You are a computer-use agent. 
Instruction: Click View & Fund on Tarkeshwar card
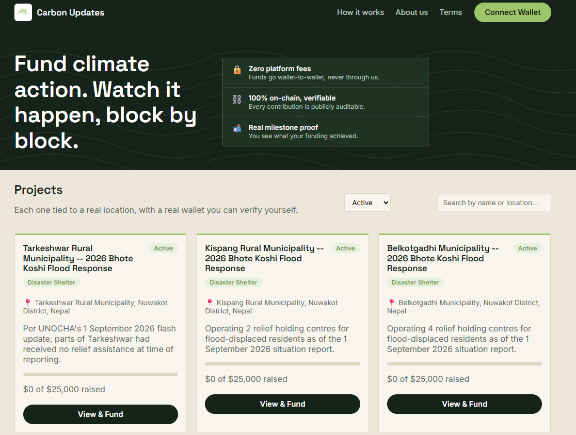101,414
